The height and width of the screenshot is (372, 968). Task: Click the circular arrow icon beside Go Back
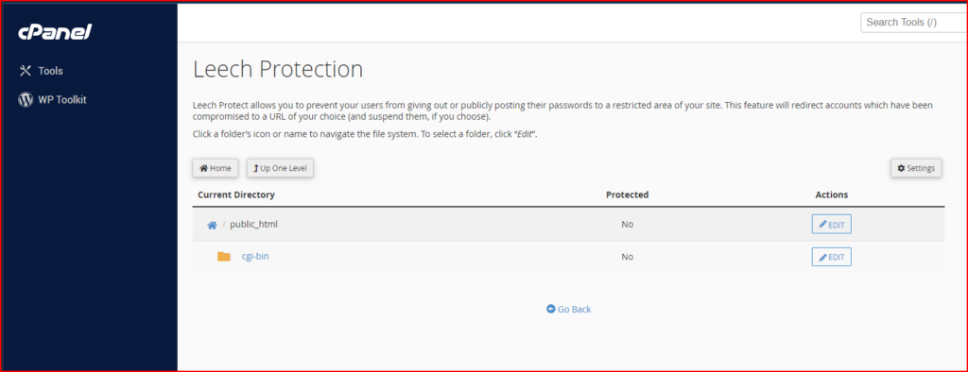[551, 309]
